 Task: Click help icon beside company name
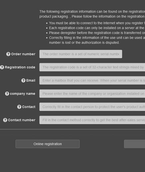click(x=7, y=94)
